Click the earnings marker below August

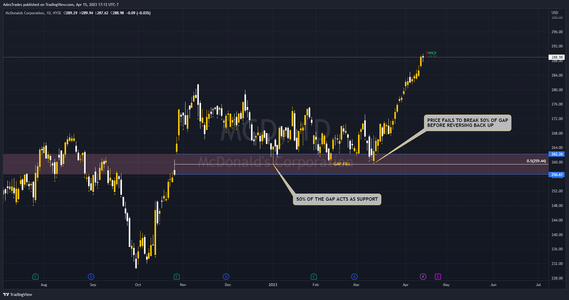(35, 276)
